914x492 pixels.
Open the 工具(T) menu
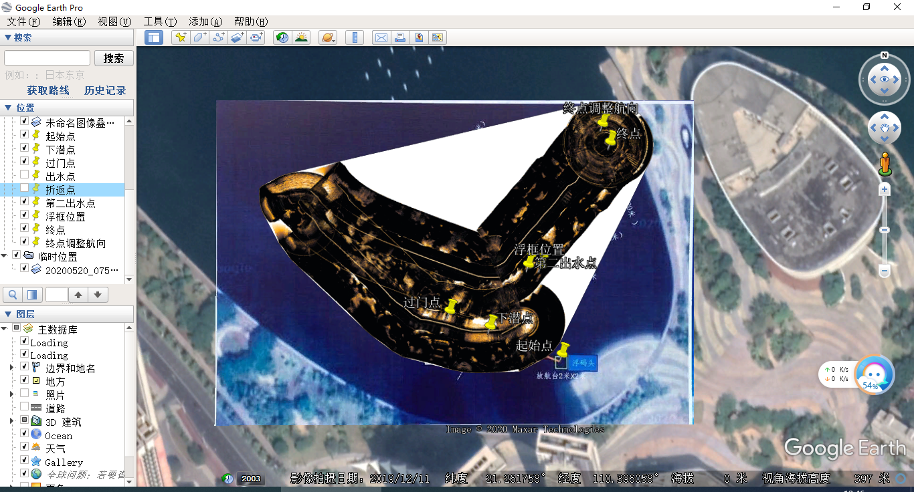tap(160, 21)
